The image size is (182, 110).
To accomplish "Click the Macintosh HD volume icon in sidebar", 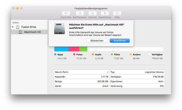I will [x=20, y=32].
